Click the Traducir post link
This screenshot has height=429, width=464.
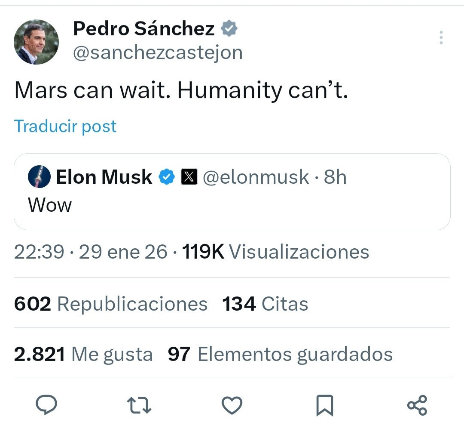click(65, 126)
